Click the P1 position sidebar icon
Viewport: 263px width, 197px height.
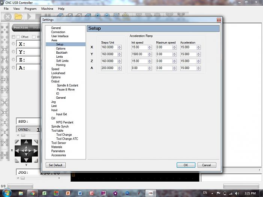pos(5,59)
